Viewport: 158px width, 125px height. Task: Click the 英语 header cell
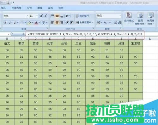(x=36, y=43)
